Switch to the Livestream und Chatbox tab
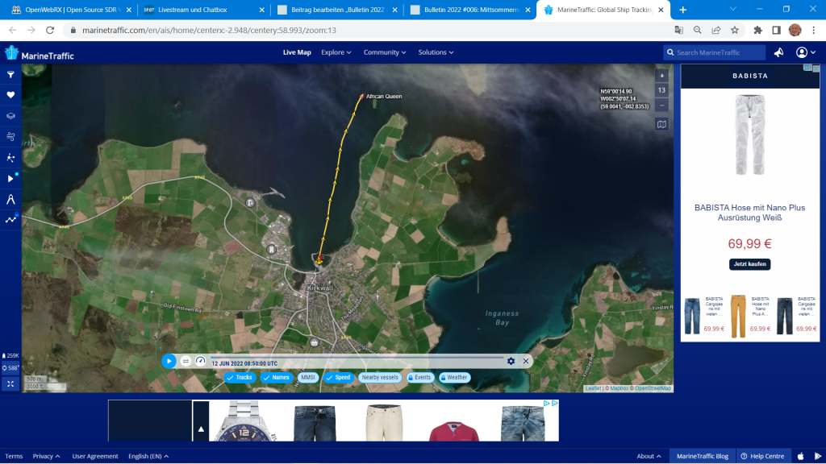826x464 pixels. click(202, 10)
